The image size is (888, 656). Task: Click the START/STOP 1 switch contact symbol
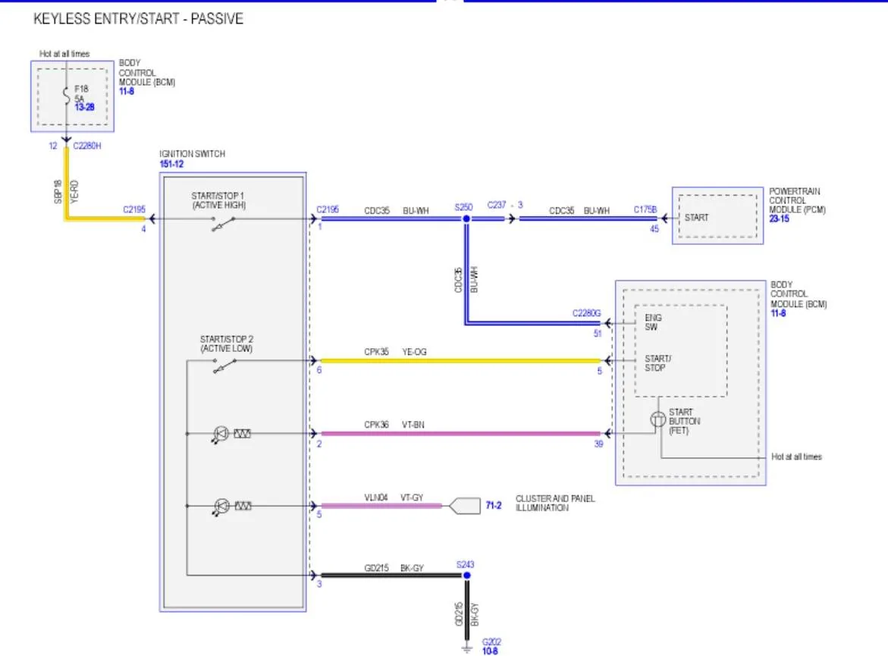[x=223, y=224]
